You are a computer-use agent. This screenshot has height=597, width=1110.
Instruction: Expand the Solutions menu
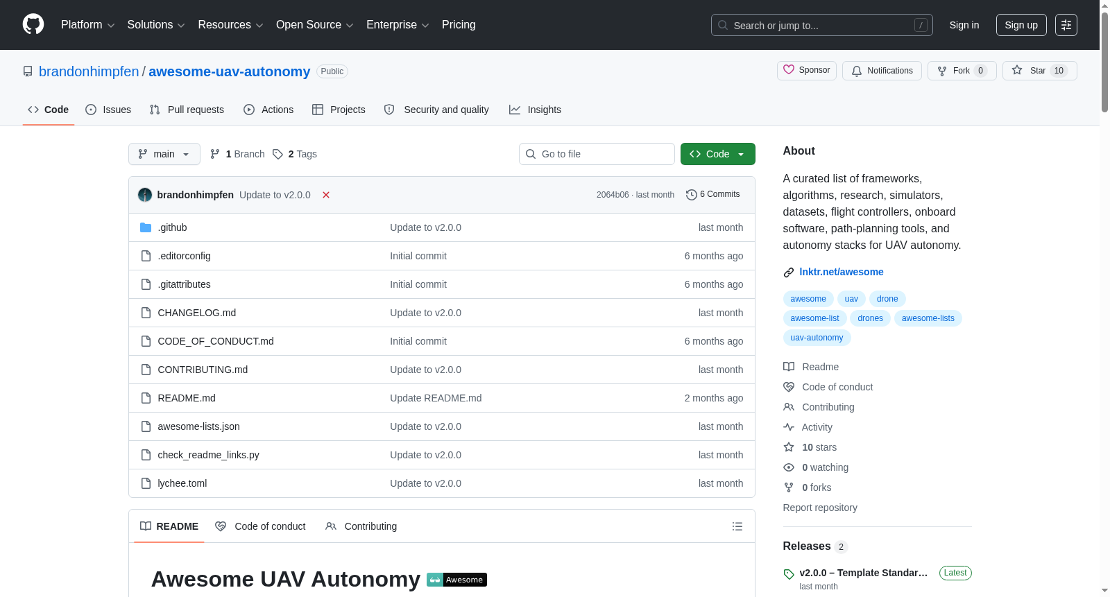(156, 25)
